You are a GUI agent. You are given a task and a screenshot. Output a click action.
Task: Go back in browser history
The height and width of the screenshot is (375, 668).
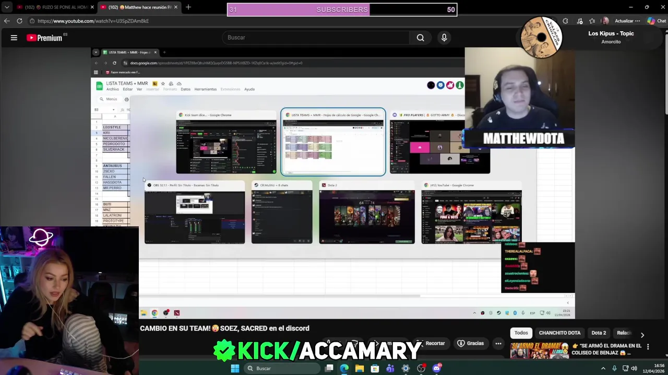pos(7,21)
